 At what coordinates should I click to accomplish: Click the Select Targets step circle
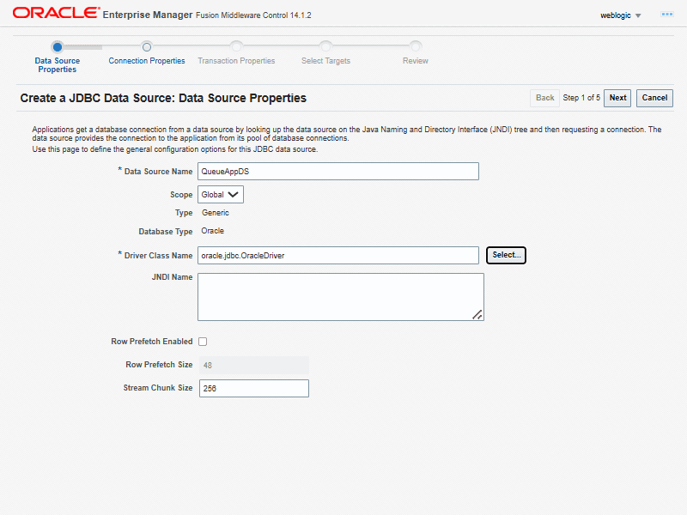(325, 46)
